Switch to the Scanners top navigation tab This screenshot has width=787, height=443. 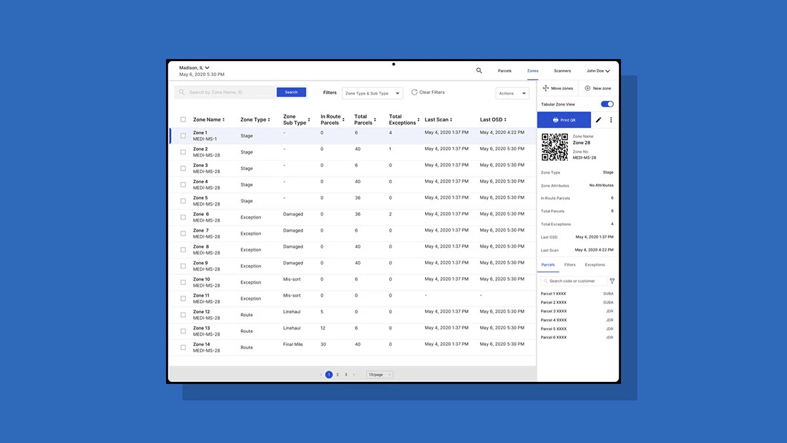pos(562,71)
